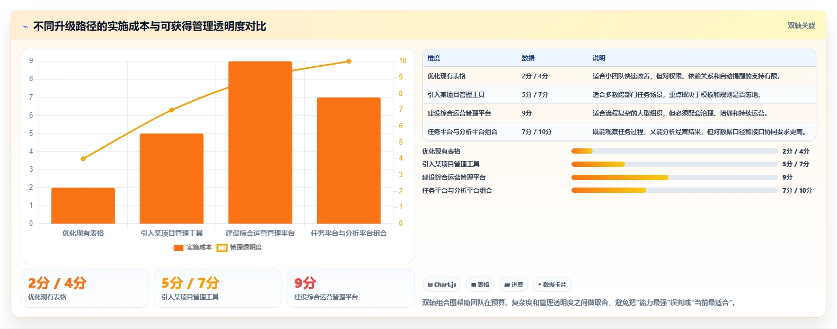Click the 建设综合运营管理平台 table row name
Viewport: 837px width, 329px height.
coord(460,113)
